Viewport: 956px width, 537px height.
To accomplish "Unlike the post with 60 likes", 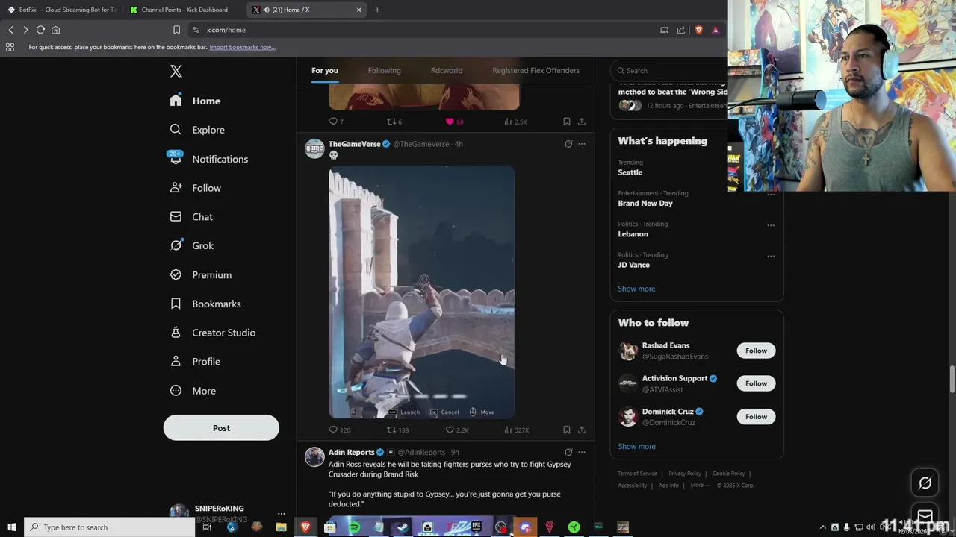I will coord(454,122).
